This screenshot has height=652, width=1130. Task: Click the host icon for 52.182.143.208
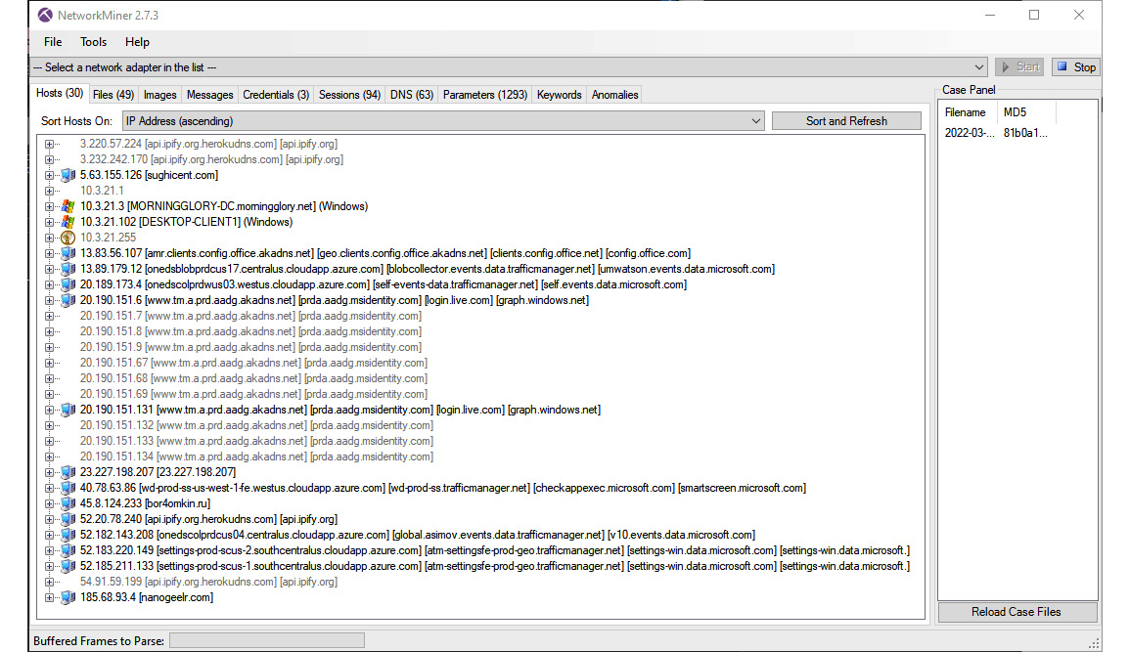click(x=68, y=535)
